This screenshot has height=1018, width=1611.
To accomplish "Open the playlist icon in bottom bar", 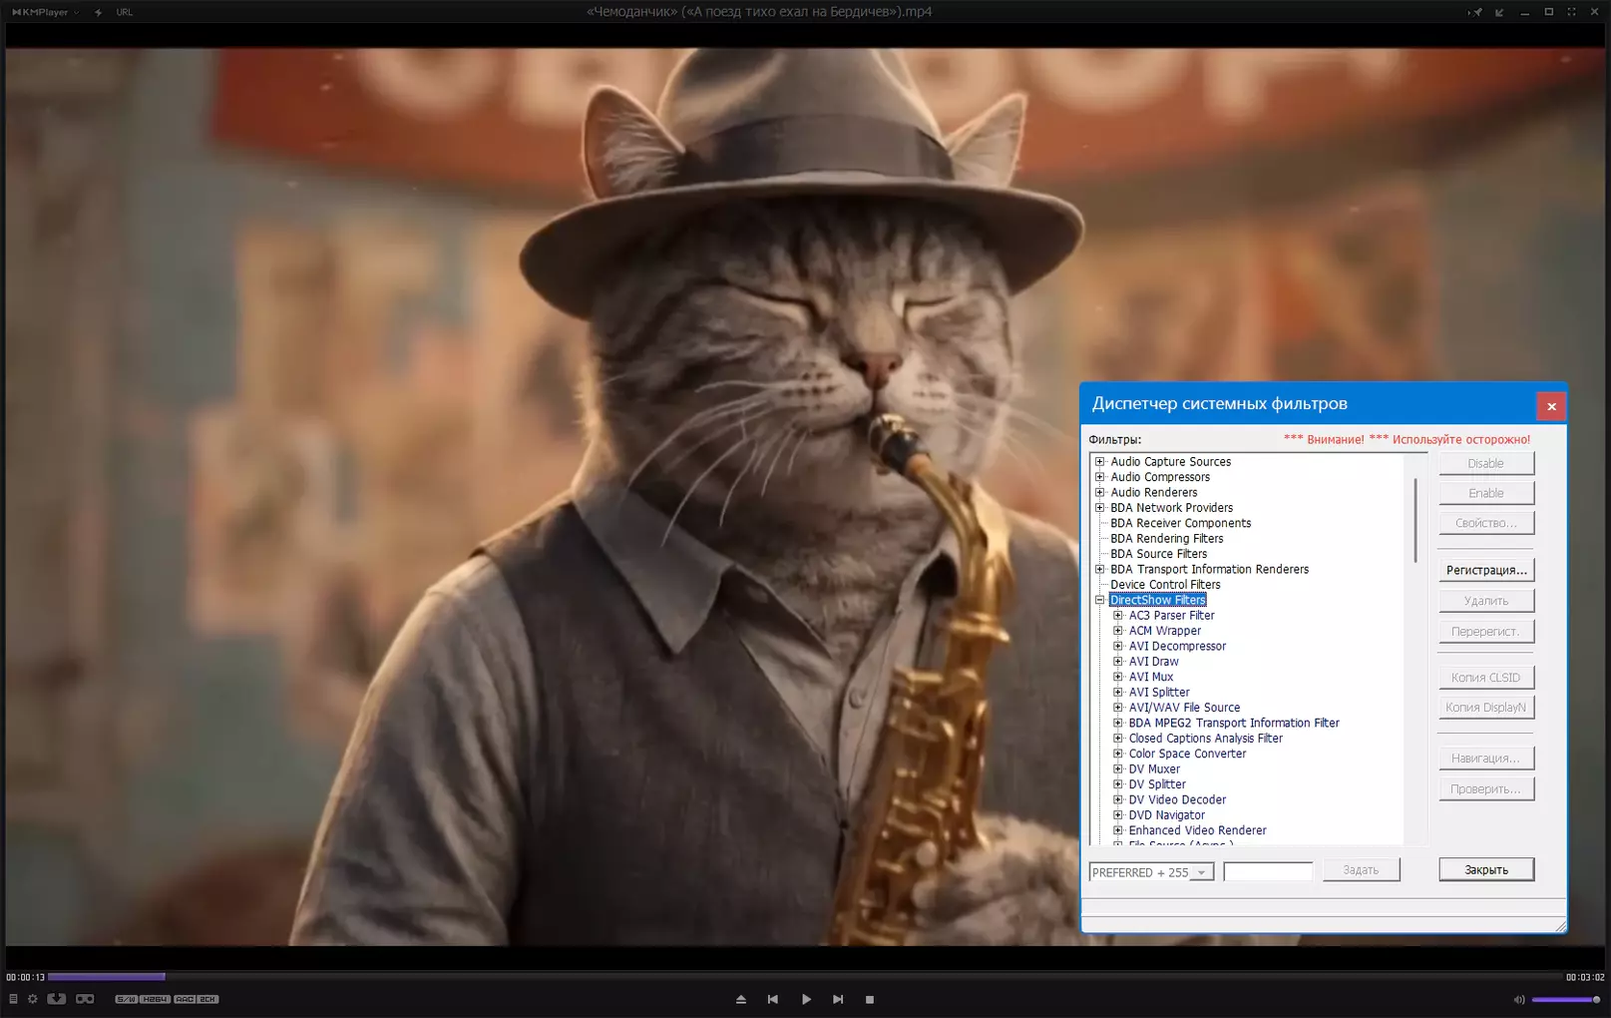I will (x=13, y=999).
